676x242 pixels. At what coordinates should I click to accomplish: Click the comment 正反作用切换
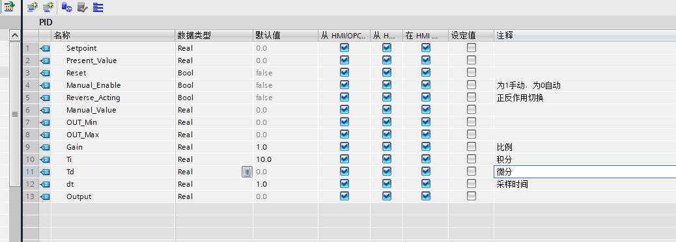[x=520, y=98]
